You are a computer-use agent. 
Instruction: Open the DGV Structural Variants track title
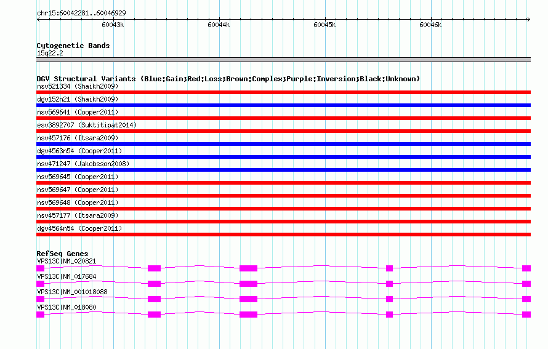[x=228, y=79]
